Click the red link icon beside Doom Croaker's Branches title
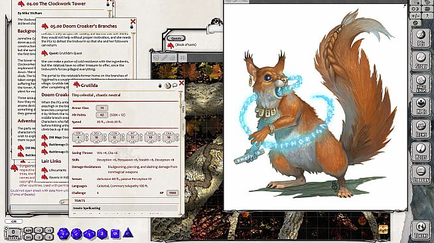Viewport: 434px width, 243px height. pyautogui.click(x=45, y=26)
